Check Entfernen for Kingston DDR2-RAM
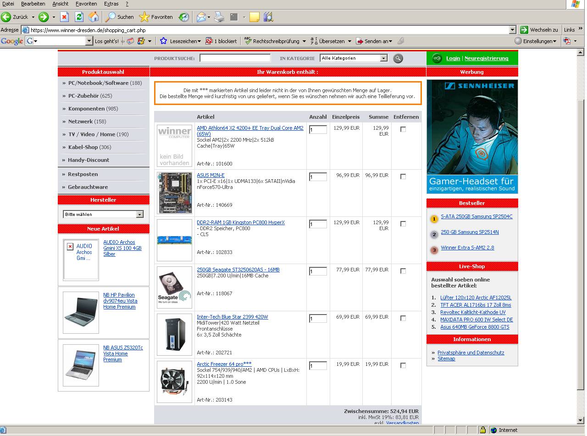 pyautogui.click(x=403, y=224)
